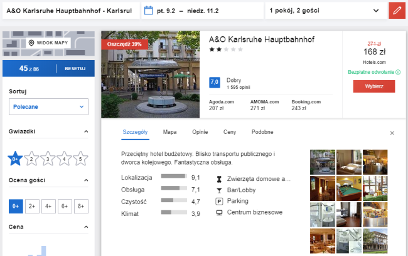Open the bathroom sink thumbnail
This screenshot has width=408, height=256.
click(323, 215)
